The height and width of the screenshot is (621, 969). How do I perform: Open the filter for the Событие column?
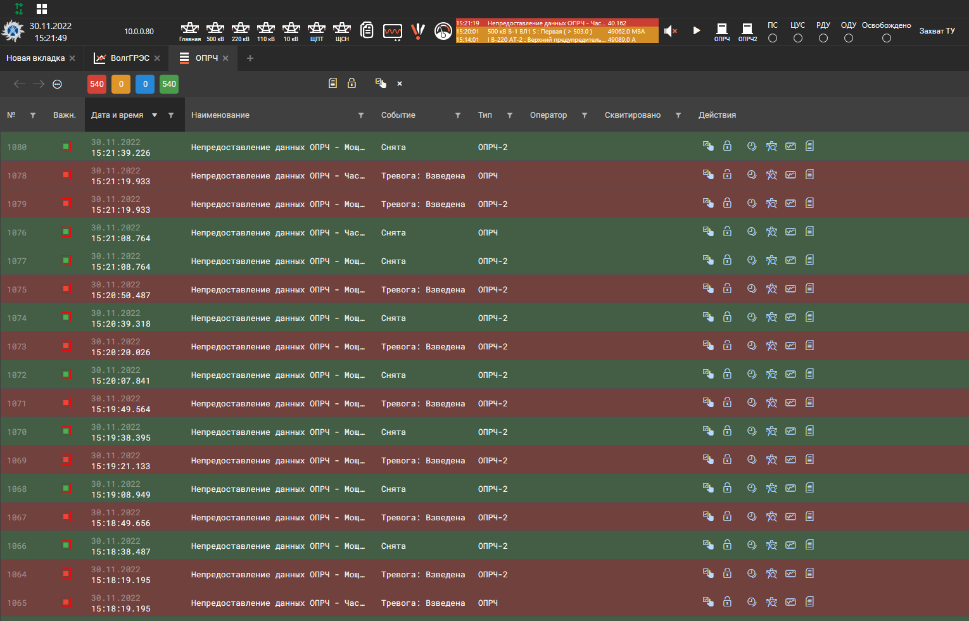[x=458, y=115]
